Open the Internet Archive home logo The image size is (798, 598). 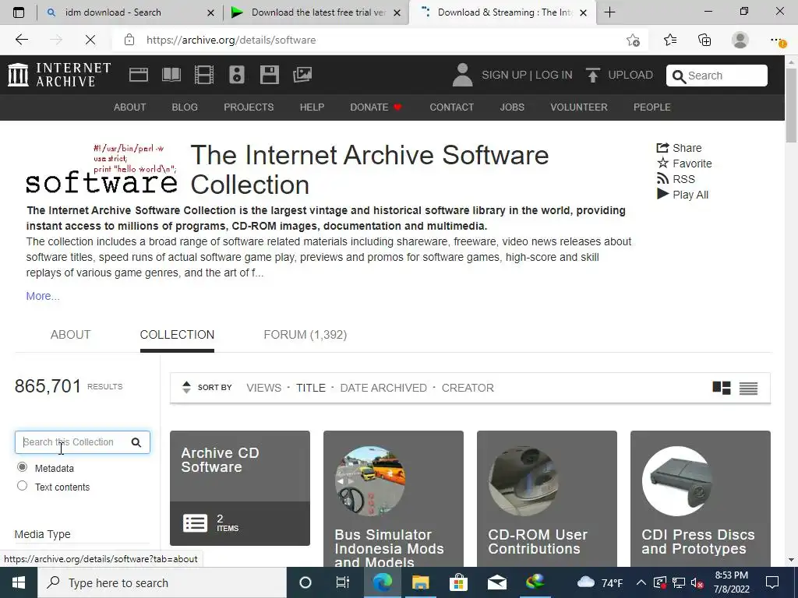pyautogui.click(x=59, y=75)
